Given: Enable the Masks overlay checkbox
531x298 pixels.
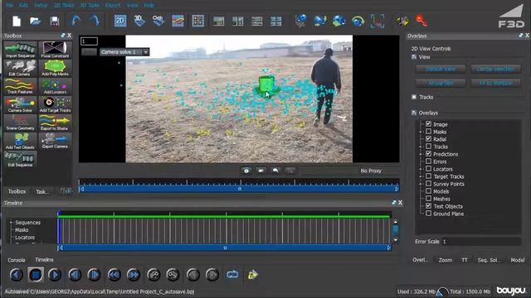Looking at the screenshot, I should pos(428,132).
